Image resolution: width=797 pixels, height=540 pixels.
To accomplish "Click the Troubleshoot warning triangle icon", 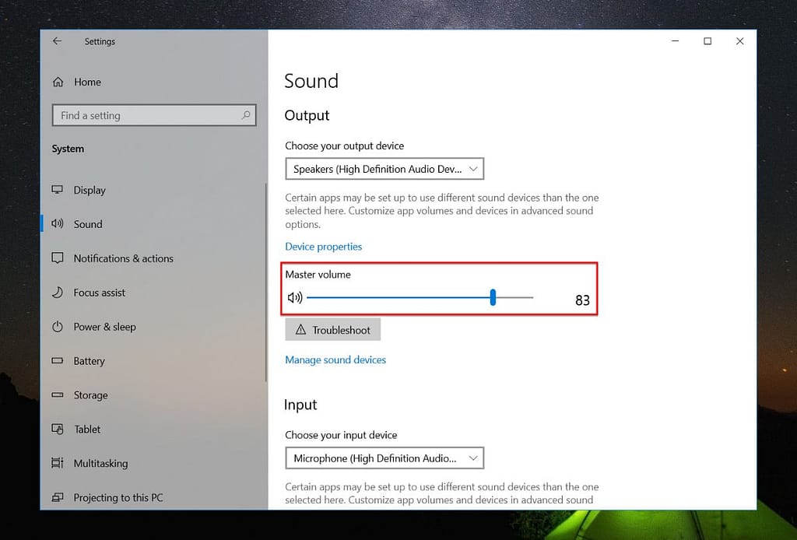I will (x=301, y=330).
